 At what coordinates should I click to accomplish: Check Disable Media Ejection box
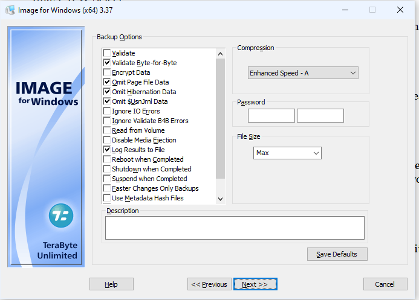pos(107,140)
